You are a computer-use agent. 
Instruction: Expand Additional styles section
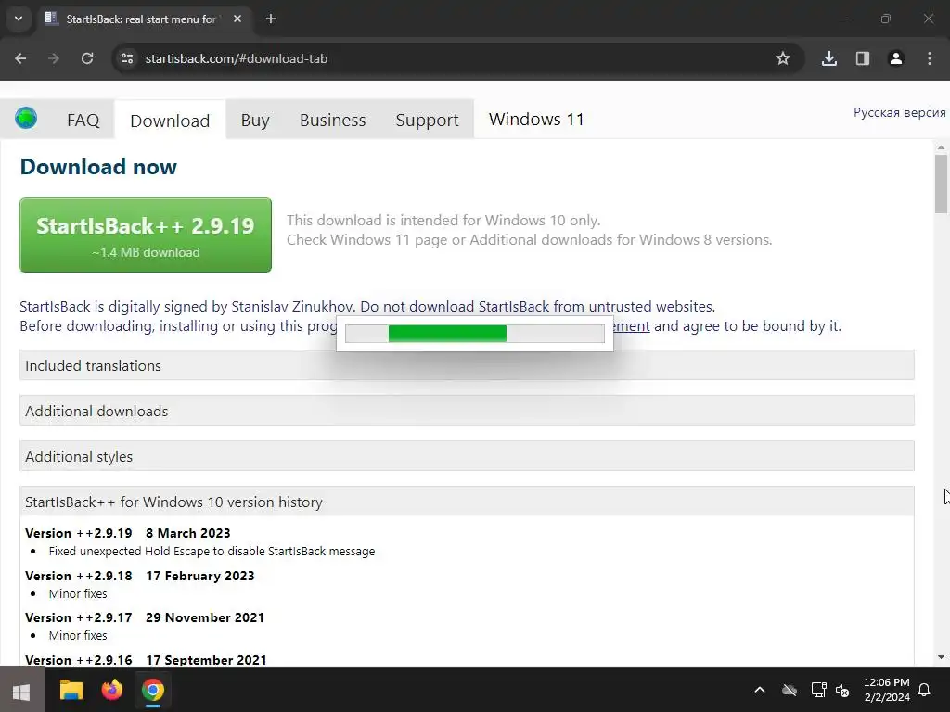tap(467, 456)
